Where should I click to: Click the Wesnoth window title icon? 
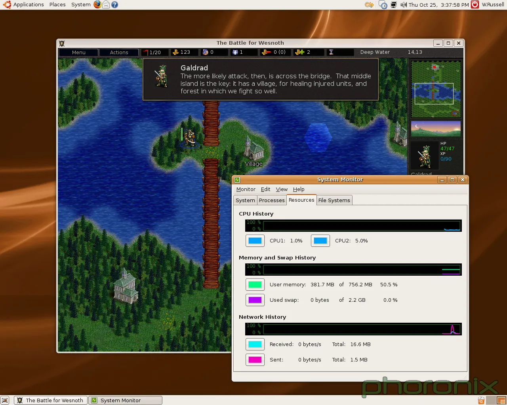(x=62, y=43)
